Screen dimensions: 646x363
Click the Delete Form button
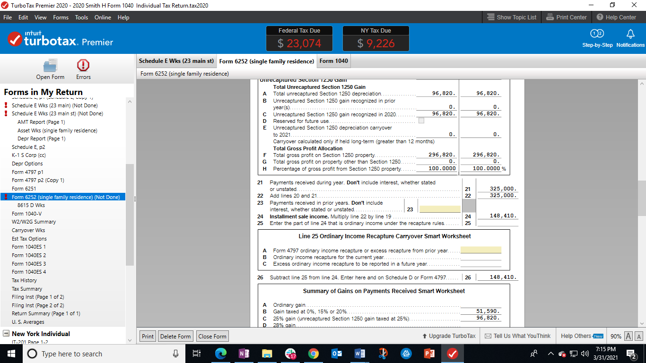coord(175,336)
